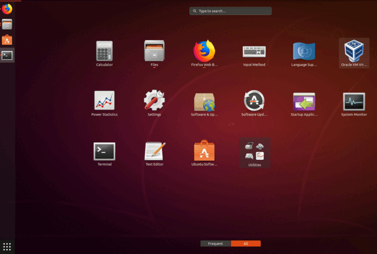Click the Type to search field
Screen dimensions: 377x254
[231, 11]
